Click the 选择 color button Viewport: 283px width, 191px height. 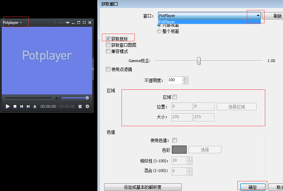[205, 150]
